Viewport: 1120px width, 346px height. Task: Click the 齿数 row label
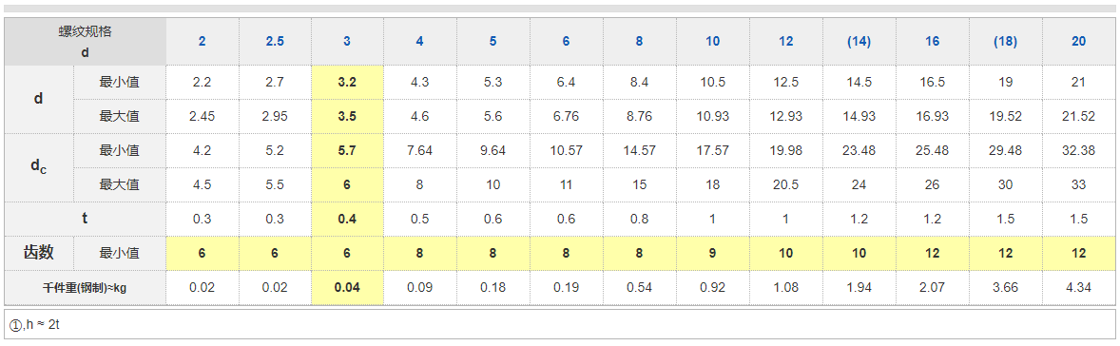point(39,253)
